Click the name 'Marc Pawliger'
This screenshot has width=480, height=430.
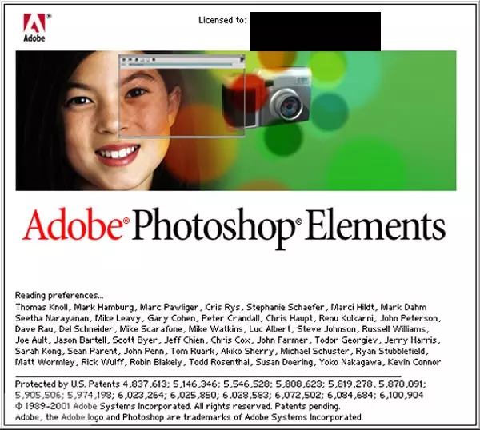pos(170,307)
